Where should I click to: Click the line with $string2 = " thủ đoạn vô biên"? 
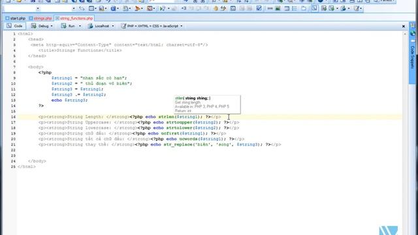[91, 84]
